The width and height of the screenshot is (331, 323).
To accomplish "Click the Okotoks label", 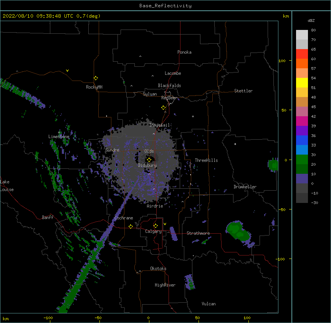I will pos(158,269).
